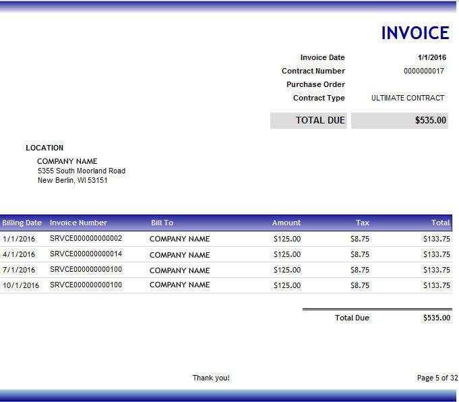
Task: Click the 10/1/2016 billing date cell
Action: click(x=21, y=285)
